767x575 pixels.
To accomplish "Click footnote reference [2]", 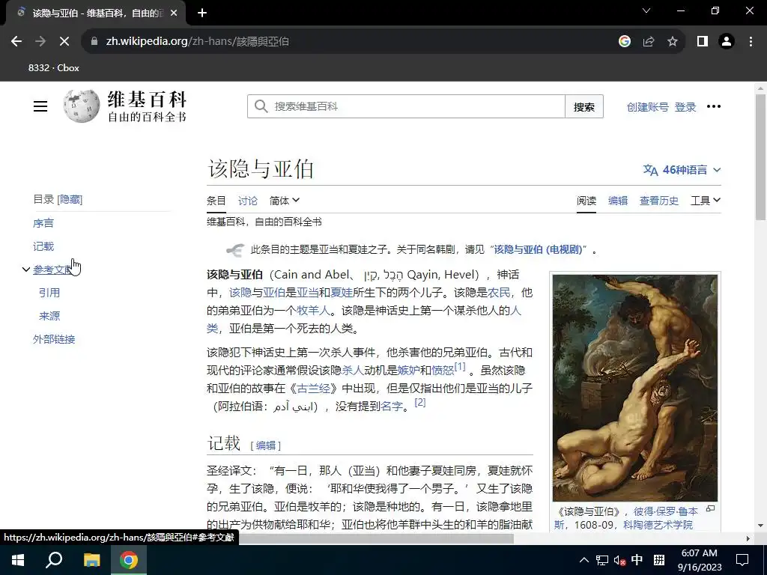I will click(419, 402).
